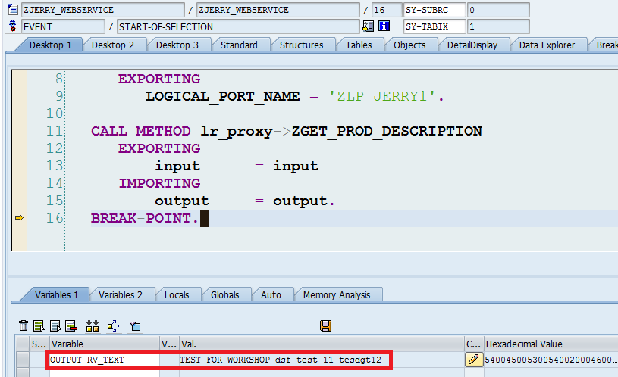Click the SY-SUBRC system field

click(x=434, y=10)
